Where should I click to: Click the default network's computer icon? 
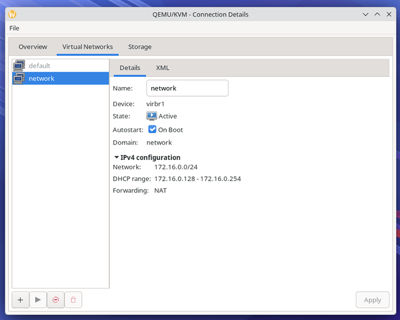coord(19,66)
